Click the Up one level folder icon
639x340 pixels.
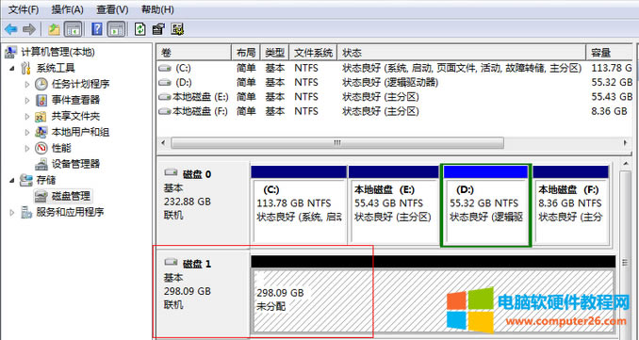[x=54, y=29]
